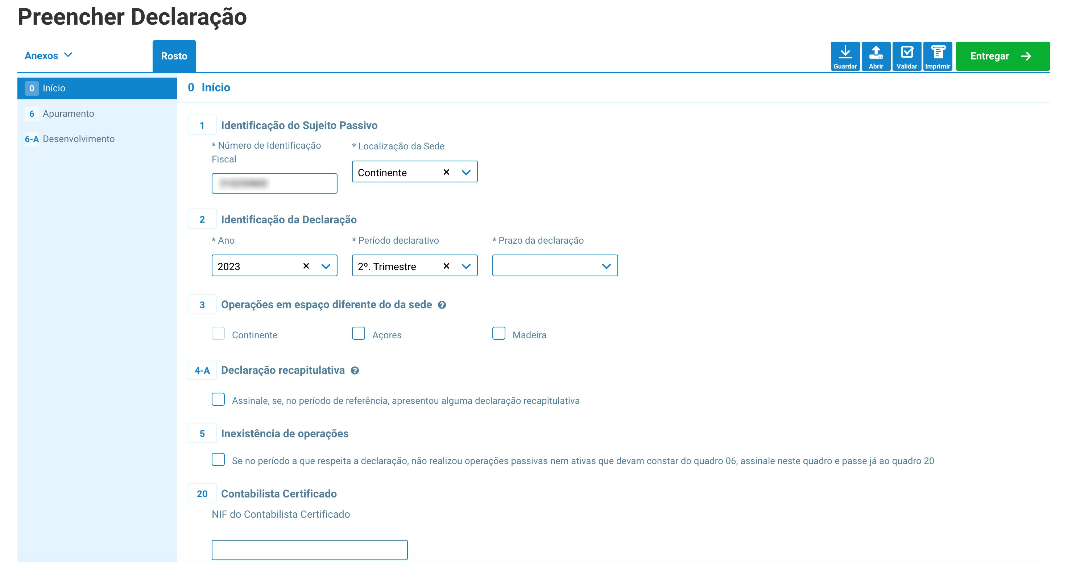This screenshot has height=562, width=1076.
Task: Click the Guardar download icon
Action: pyautogui.click(x=845, y=52)
